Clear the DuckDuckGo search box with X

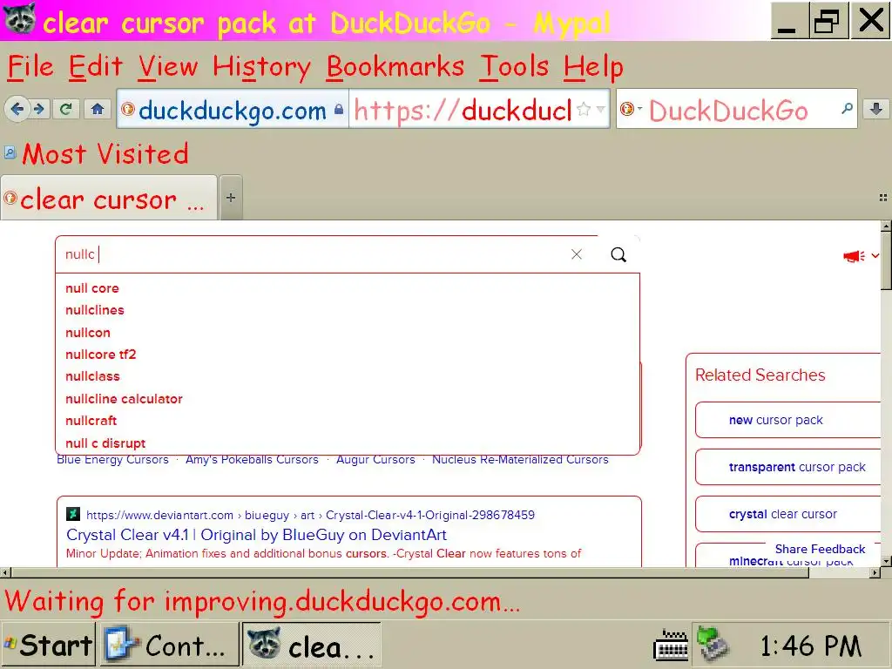(x=577, y=254)
